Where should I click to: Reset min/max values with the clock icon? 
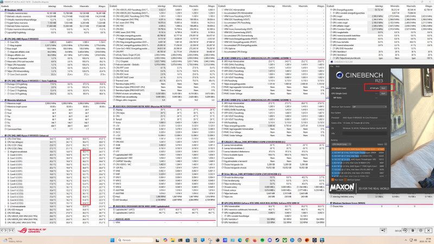coord(405,230)
